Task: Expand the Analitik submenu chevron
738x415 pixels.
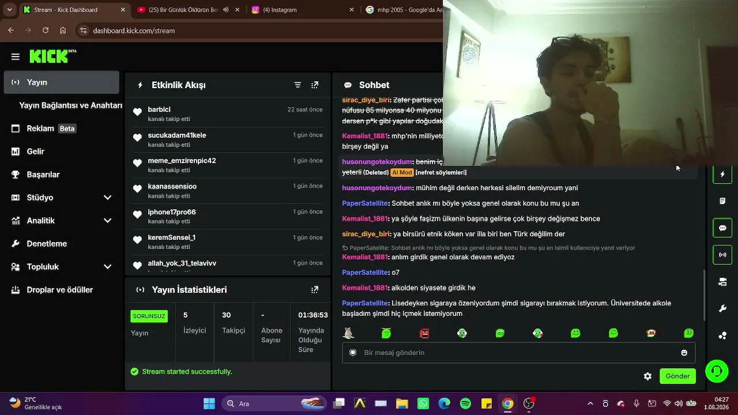Action: pos(107,221)
